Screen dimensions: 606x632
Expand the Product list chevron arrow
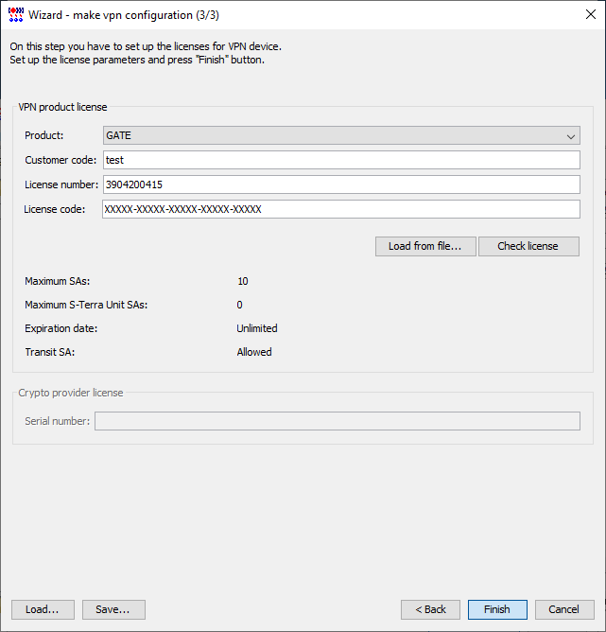click(x=571, y=136)
